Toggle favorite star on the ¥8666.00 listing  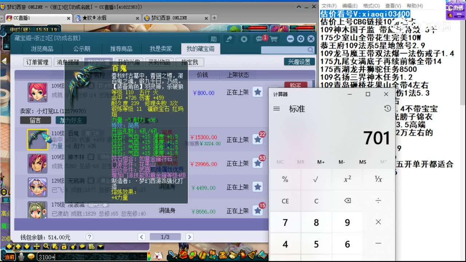click(x=258, y=211)
